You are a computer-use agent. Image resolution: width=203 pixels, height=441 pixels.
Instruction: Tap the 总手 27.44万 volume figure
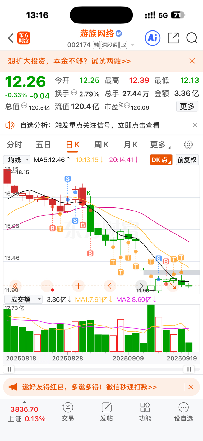coord(127,93)
